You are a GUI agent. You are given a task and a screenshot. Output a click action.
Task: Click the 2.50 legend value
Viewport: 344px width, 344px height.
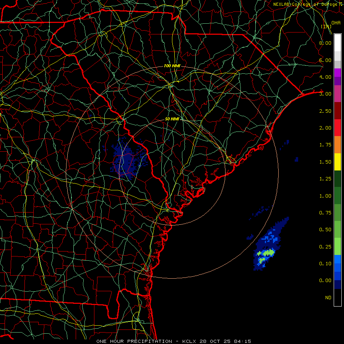(x=325, y=111)
